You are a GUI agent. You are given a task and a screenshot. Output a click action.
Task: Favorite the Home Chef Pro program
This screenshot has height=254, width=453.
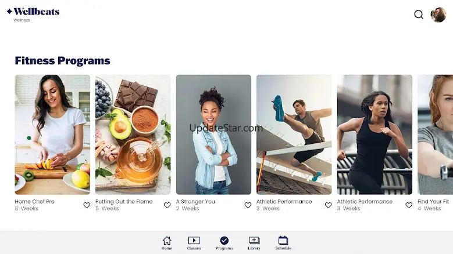tap(87, 205)
